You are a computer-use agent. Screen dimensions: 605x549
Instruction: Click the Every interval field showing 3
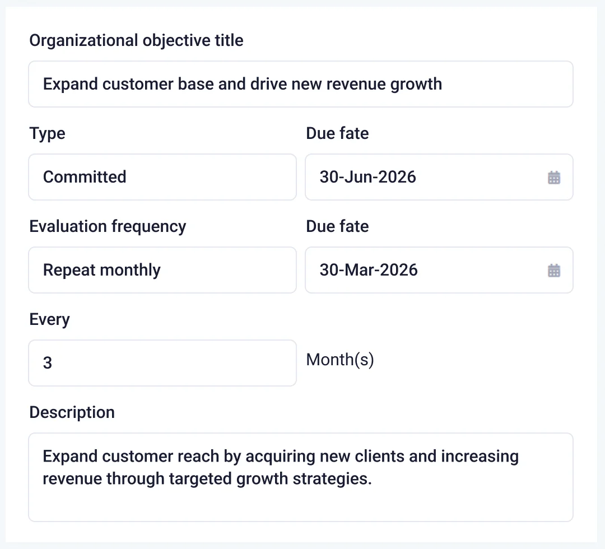[162, 363]
